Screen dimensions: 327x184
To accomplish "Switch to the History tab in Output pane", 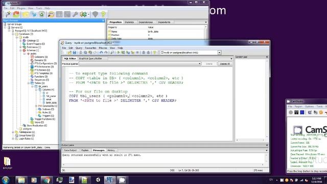I will coord(111,150).
